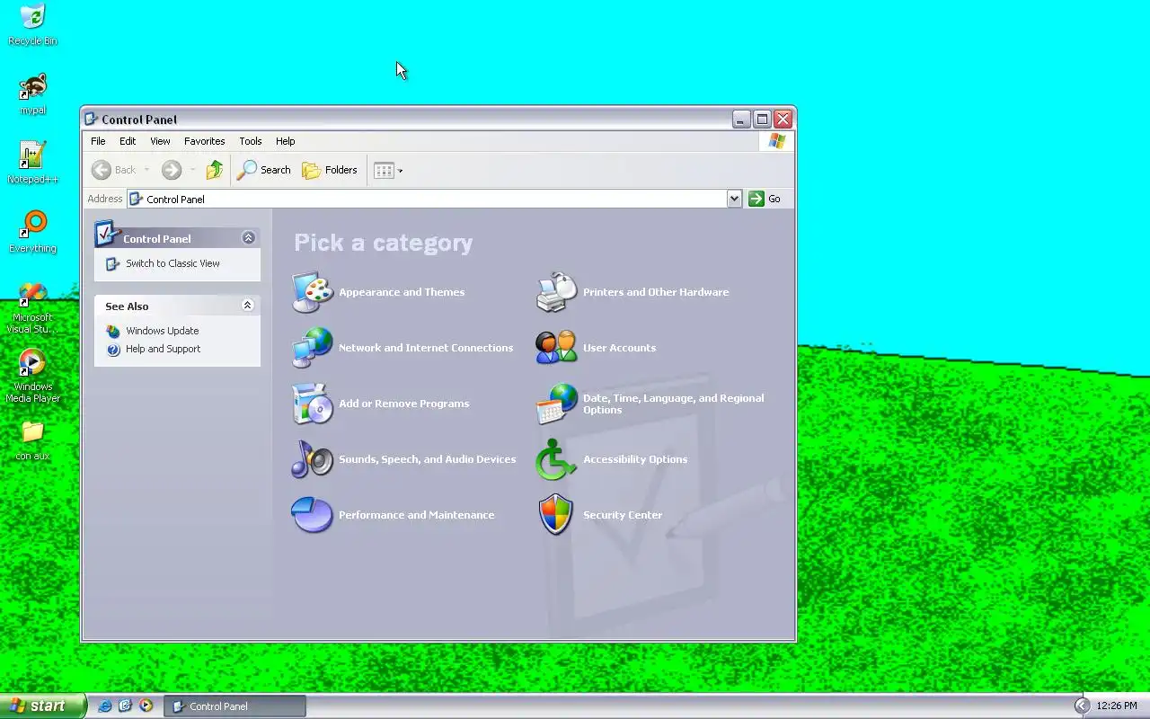The width and height of the screenshot is (1150, 719).
Task: Select the Everything desktop shortcut
Action: pyautogui.click(x=32, y=232)
